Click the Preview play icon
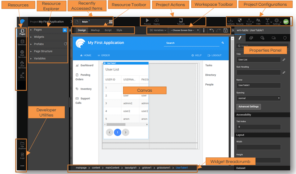The width and height of the screenshot is (296, 174). pyautogui.click(x=147, y=21)
